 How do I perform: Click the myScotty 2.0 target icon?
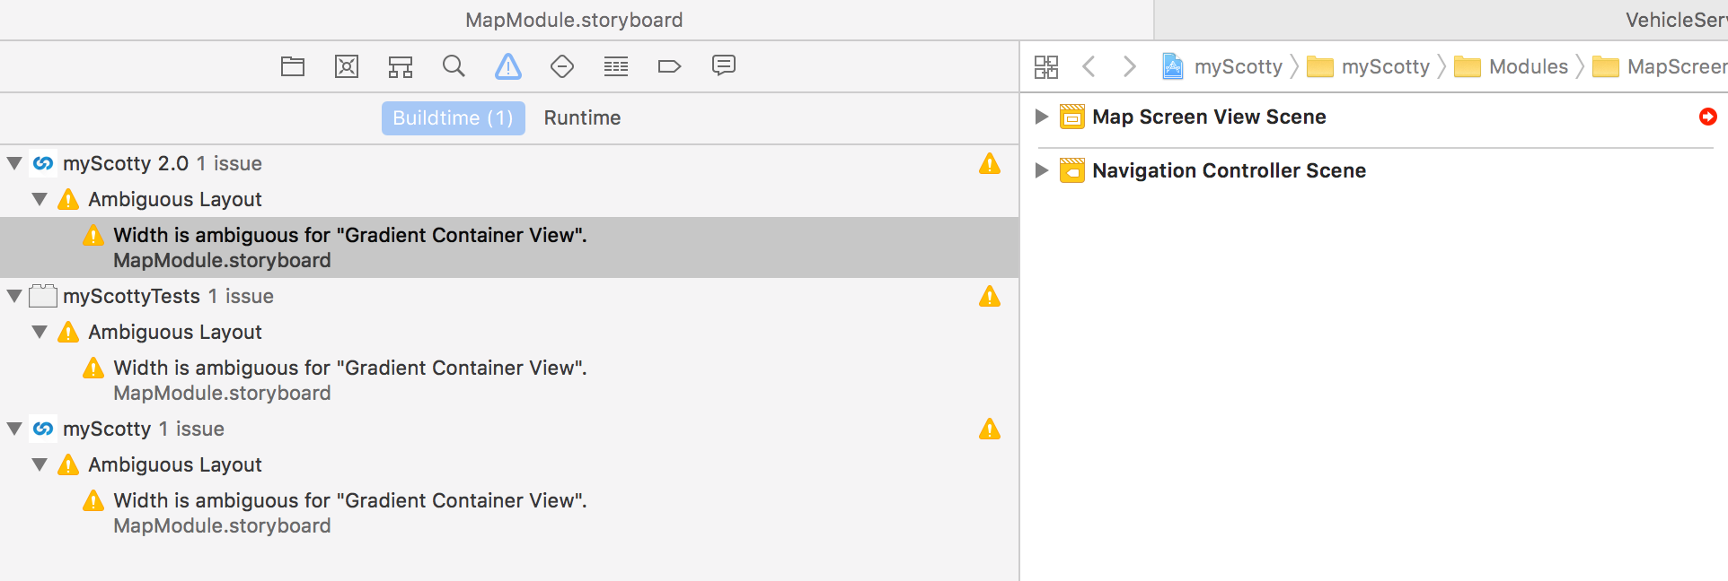(x=43, y=163)
